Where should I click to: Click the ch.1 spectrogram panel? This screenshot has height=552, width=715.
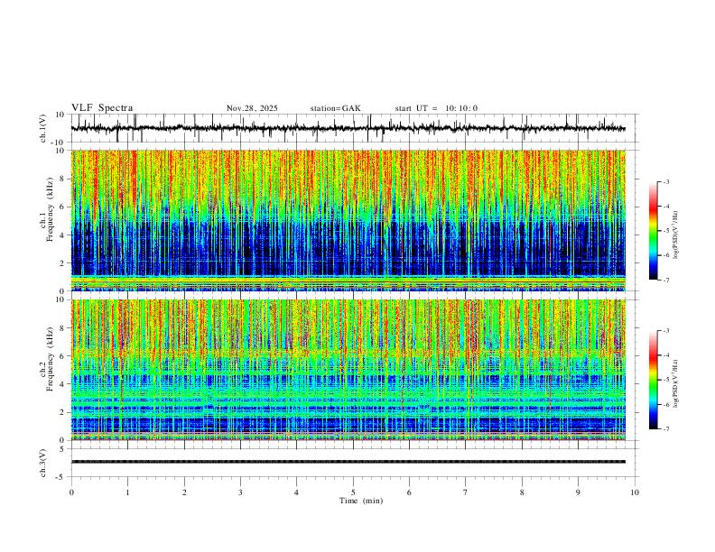click(348, 220)
